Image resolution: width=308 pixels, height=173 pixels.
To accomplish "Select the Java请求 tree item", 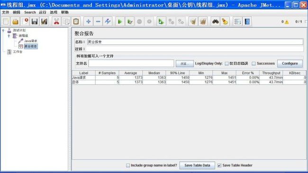I will click(x=31, y=41).
